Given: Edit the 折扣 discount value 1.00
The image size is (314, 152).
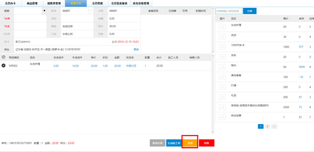Looking at the screenshot, I should click(x=105, y=66).
